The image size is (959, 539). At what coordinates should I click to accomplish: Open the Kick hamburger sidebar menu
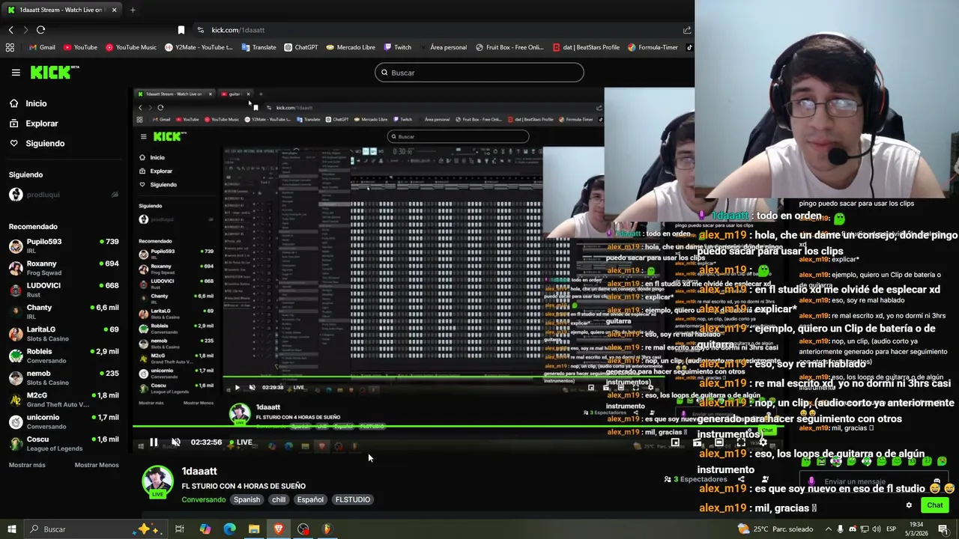pos(16,73)
